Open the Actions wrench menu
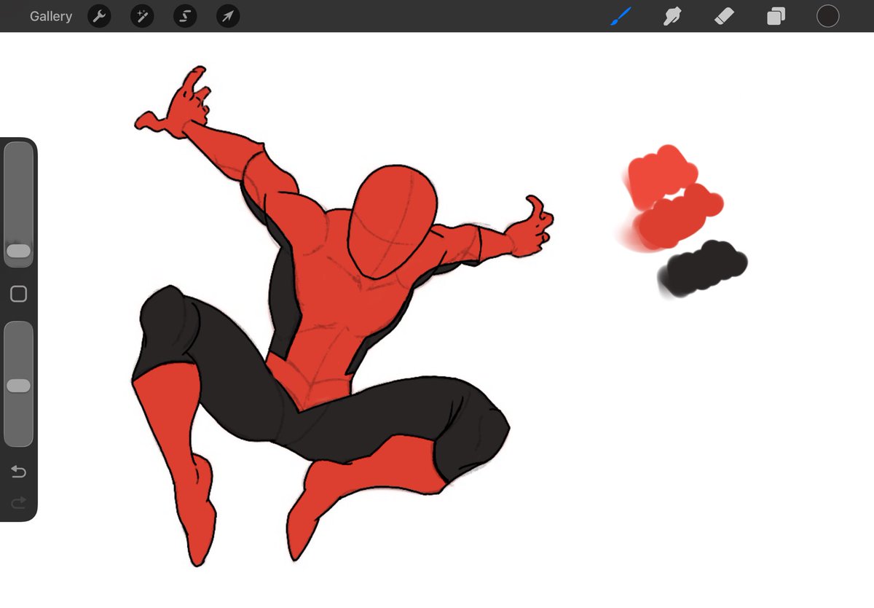The image size is (874, 608). (x=99, y=16)
